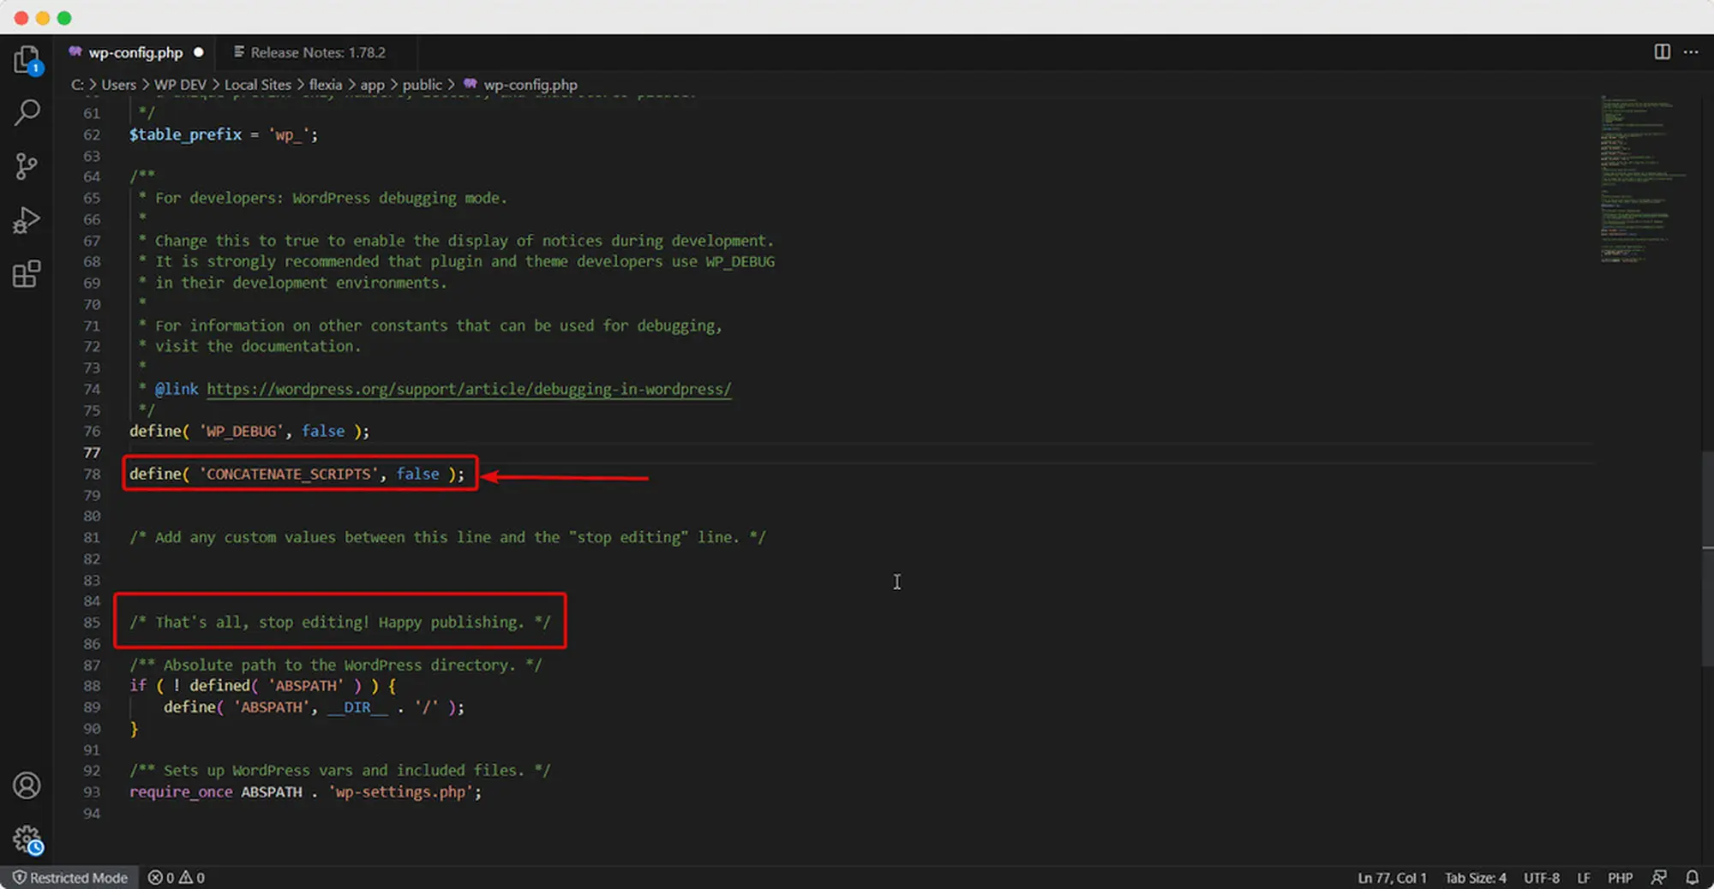This screenshot has width=1714, height=889.
Task: Open the Accounts menu icon
Action: (27, 785)
